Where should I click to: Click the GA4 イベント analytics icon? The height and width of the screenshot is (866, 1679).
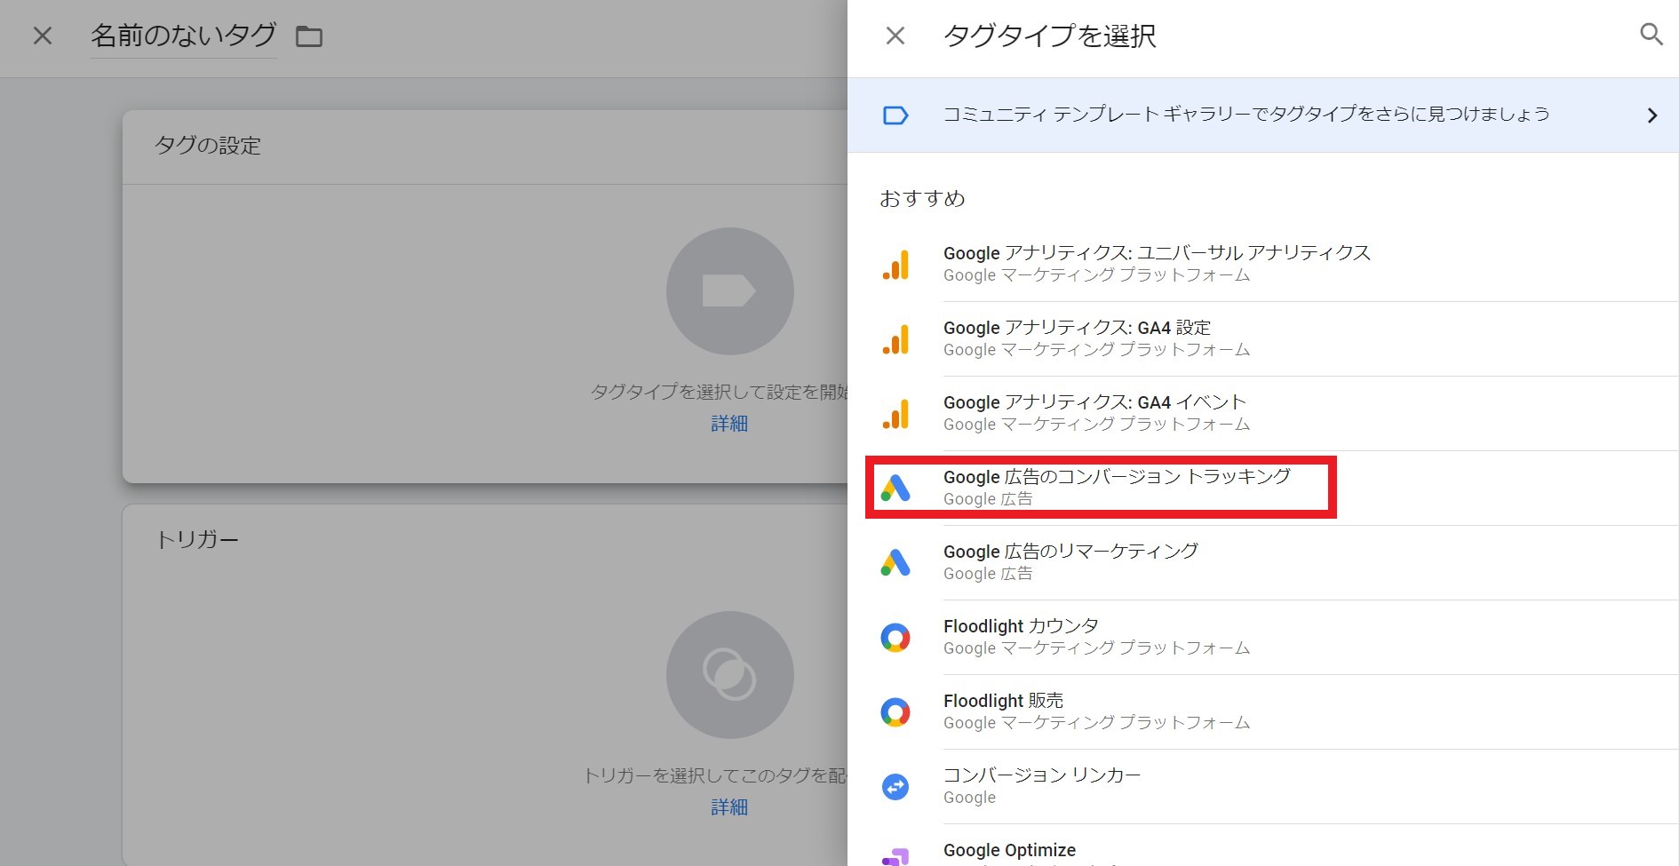click(895, 414)
